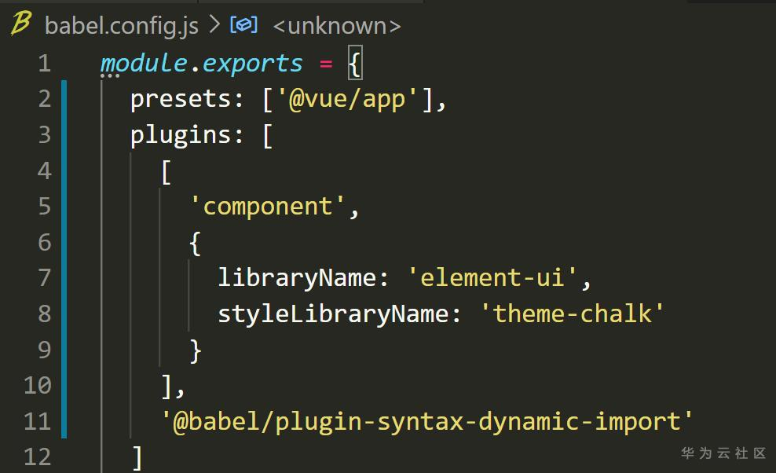Click line number 2 in gutter
776x473 pixels.
[x=45, y=99]
